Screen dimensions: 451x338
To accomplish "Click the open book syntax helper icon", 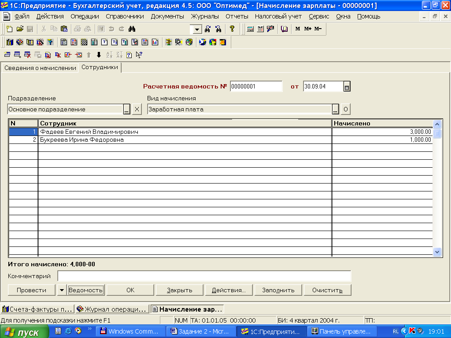I will click(x=284, y=29).
